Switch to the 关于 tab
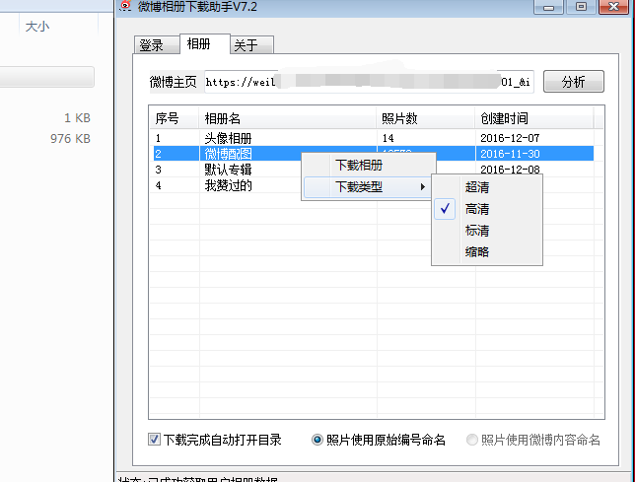Image resolution: width=635 pixels, height=482 pixels. [246, 45]
